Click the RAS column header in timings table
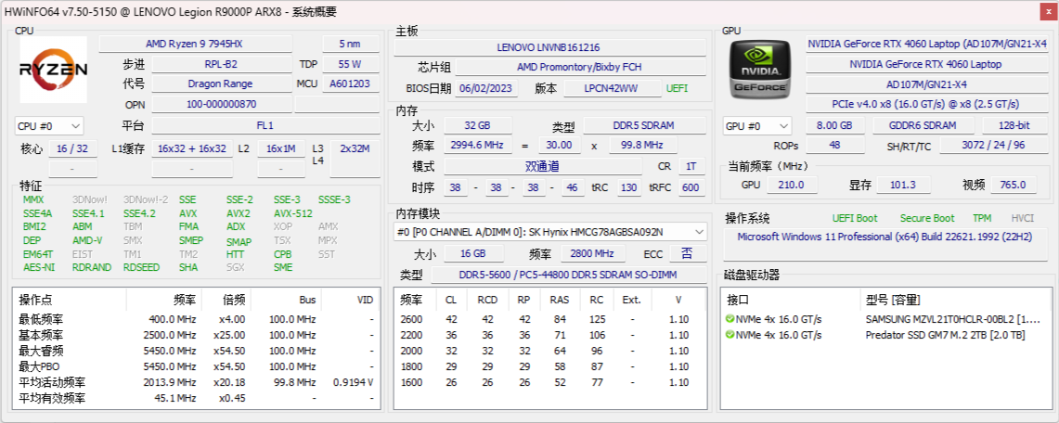 click(560, 301)
